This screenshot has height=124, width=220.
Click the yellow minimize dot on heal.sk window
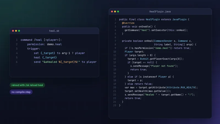click(16, 31)
